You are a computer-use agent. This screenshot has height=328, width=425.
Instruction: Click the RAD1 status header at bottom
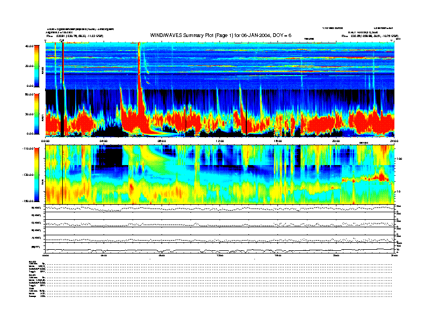coord(33,275)
